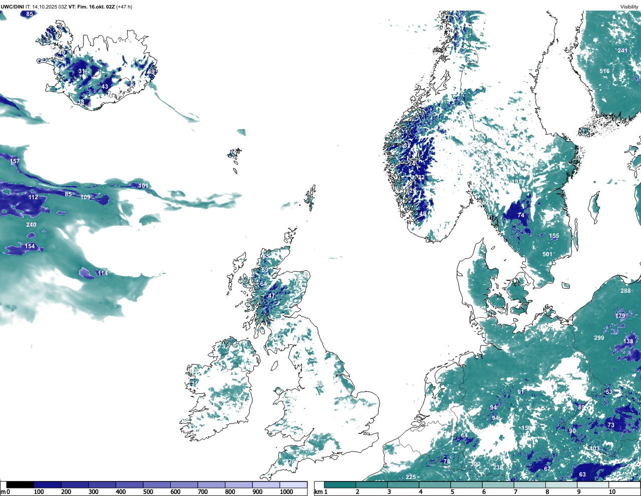
Task: Click visibility value '109' in the Atlantic
Action: (x=86, y=197)
